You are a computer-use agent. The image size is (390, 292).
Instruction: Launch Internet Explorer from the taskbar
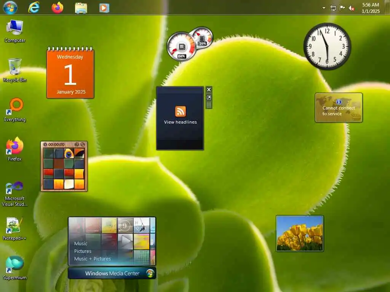(x=34, y=7)
